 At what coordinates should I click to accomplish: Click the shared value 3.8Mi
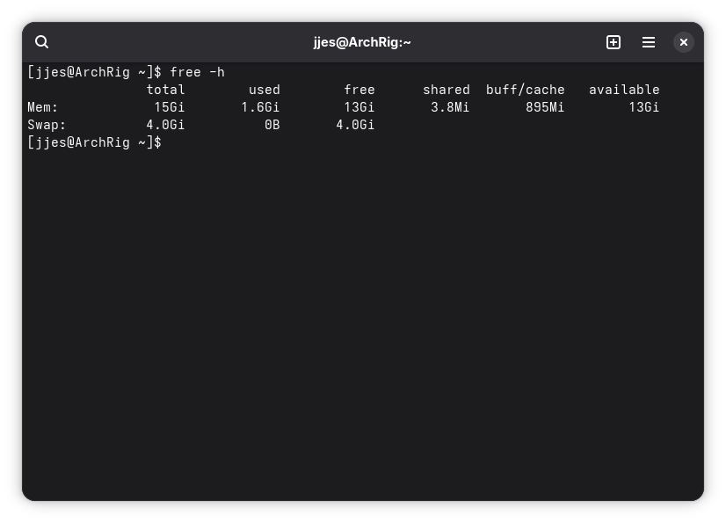[x=450, y=107]
